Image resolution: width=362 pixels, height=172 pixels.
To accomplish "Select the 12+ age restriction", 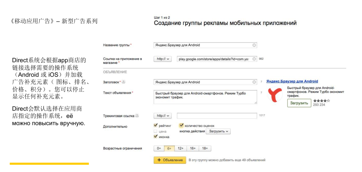I will [x=181, y=149].
